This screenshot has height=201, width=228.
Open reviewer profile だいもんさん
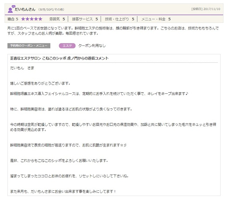(x=25, y=9)
